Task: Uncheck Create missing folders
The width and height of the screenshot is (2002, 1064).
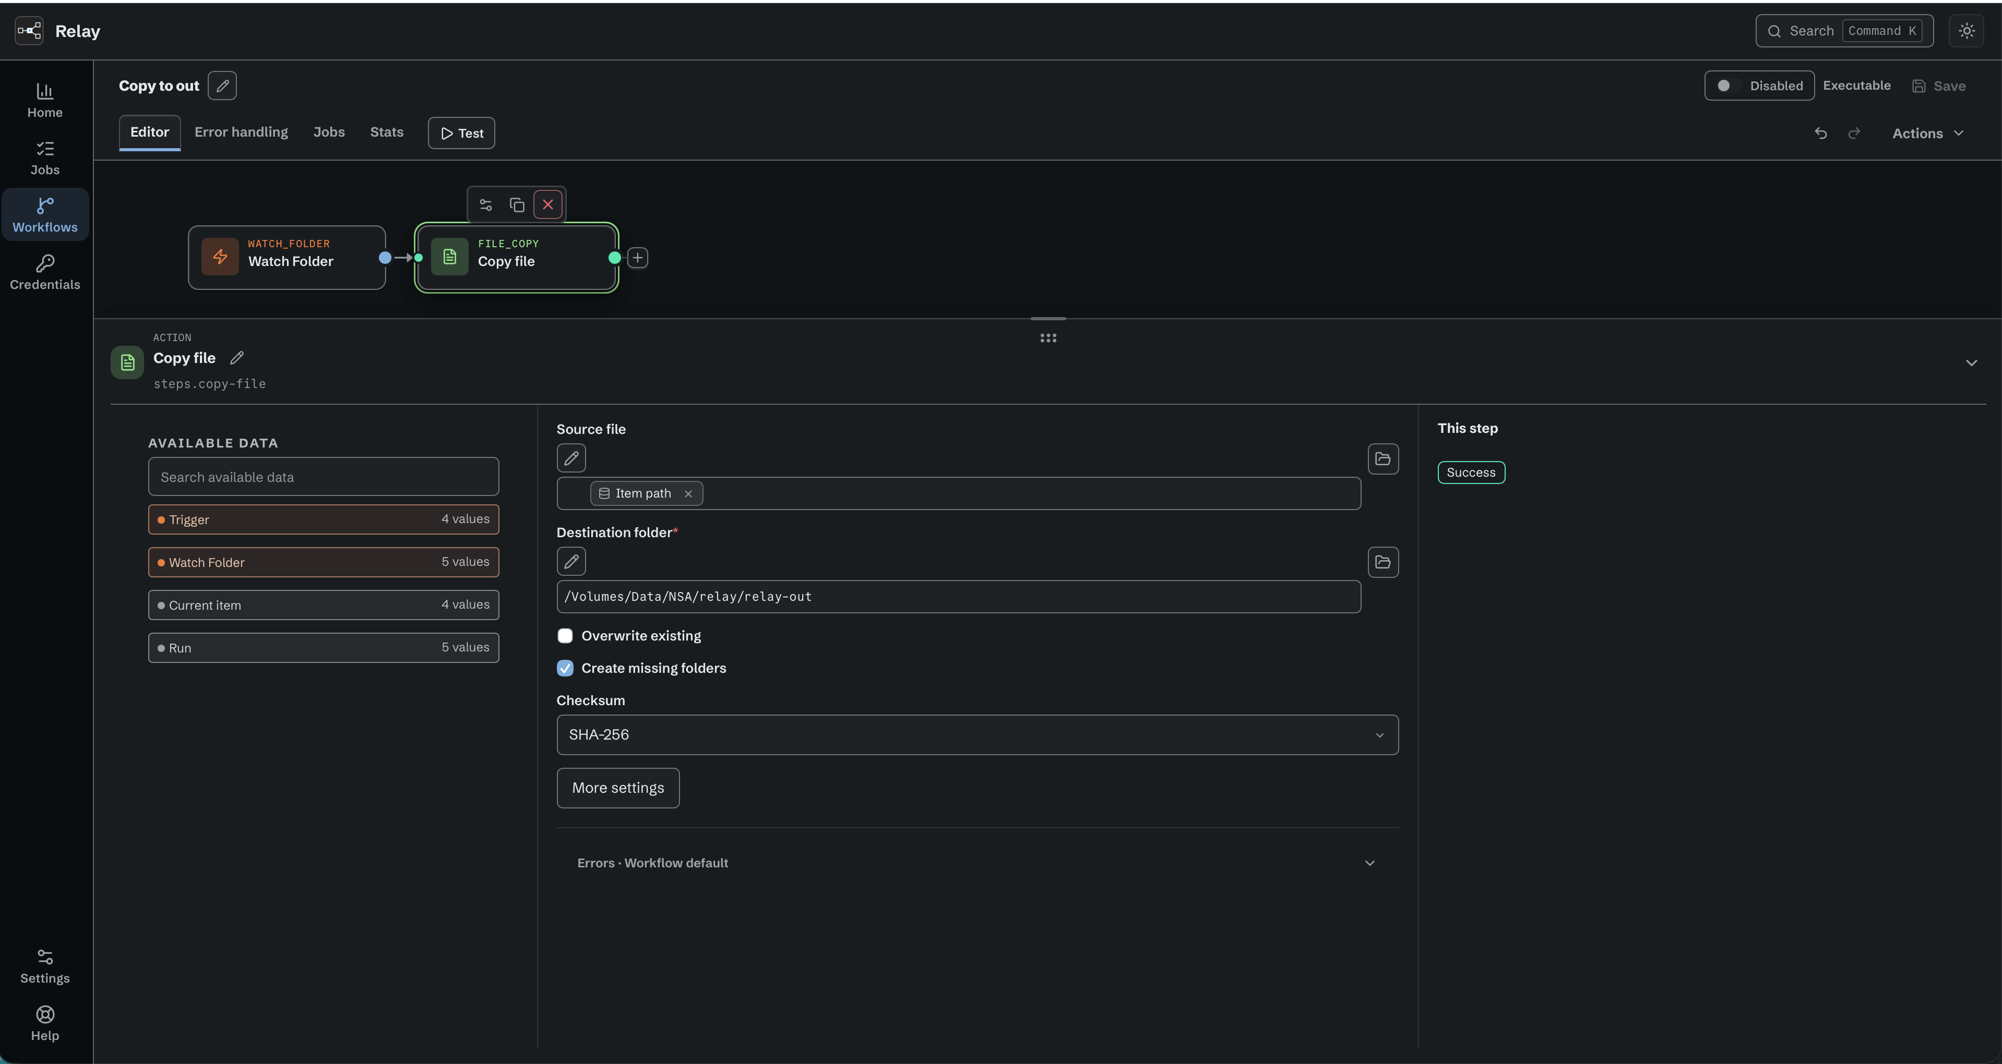Action: (565, 669)
